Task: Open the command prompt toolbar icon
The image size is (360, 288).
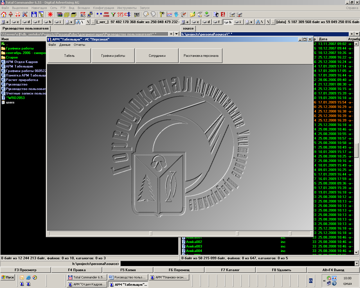Action: (x=137, y=14)
